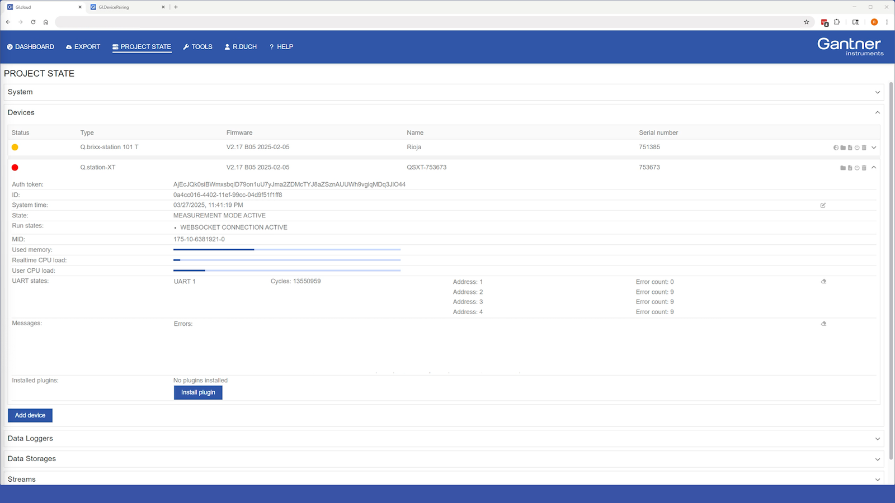Open DASHBOARD menu item
Image resolution: width=895 pixels, height=503 pixels.
[x=30, y=47]
